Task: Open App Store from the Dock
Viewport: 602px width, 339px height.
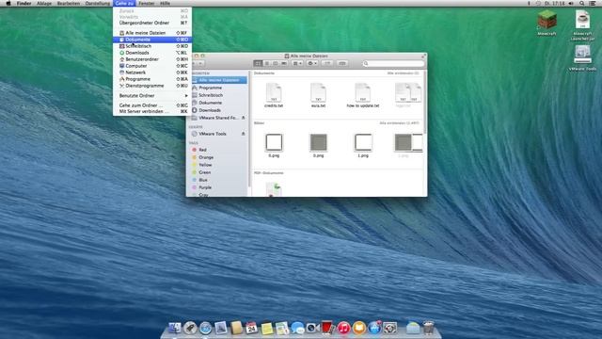Action: click(x=374, y=328)
